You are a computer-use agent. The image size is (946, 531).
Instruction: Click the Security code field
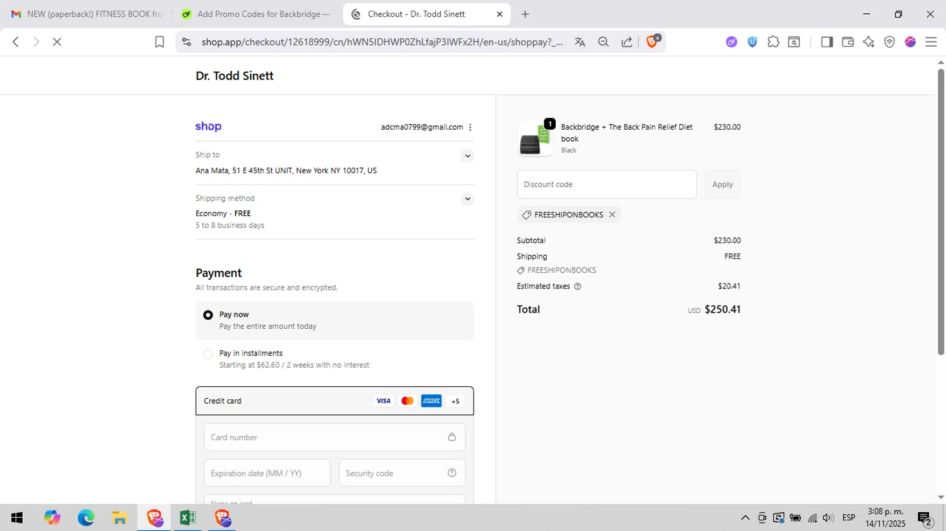[402, 473]
